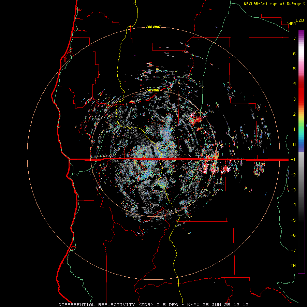Click the -7 value on the color scale
307x307 pixels.
293,250
